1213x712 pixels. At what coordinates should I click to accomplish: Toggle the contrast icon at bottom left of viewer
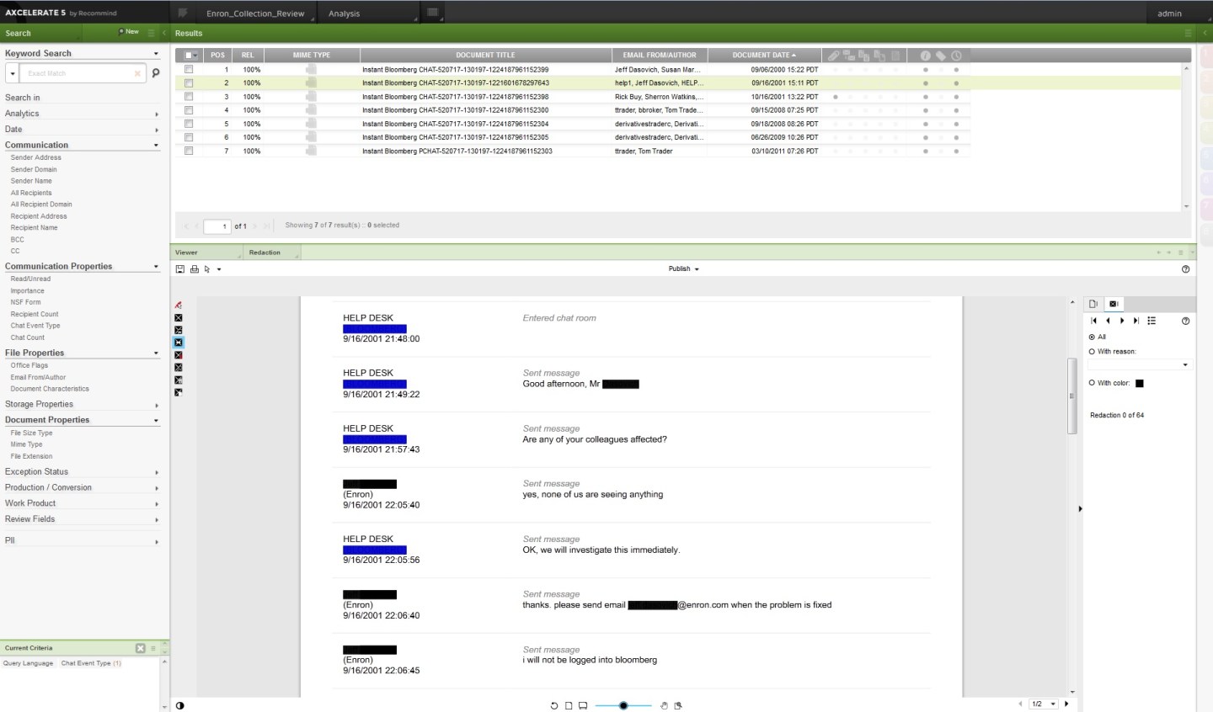(179, 705)
